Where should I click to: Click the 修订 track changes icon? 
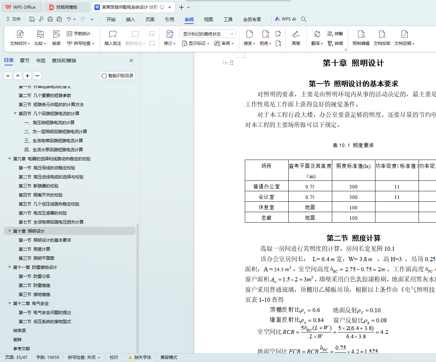click(170, 34)
